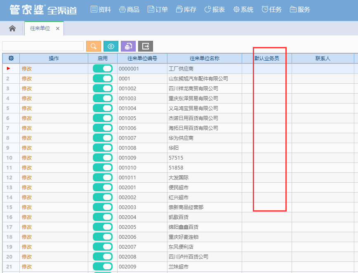Open the 商品 menu
Image resolution: width=358 pixels, height=273 pixels.
tap(129, 9)
